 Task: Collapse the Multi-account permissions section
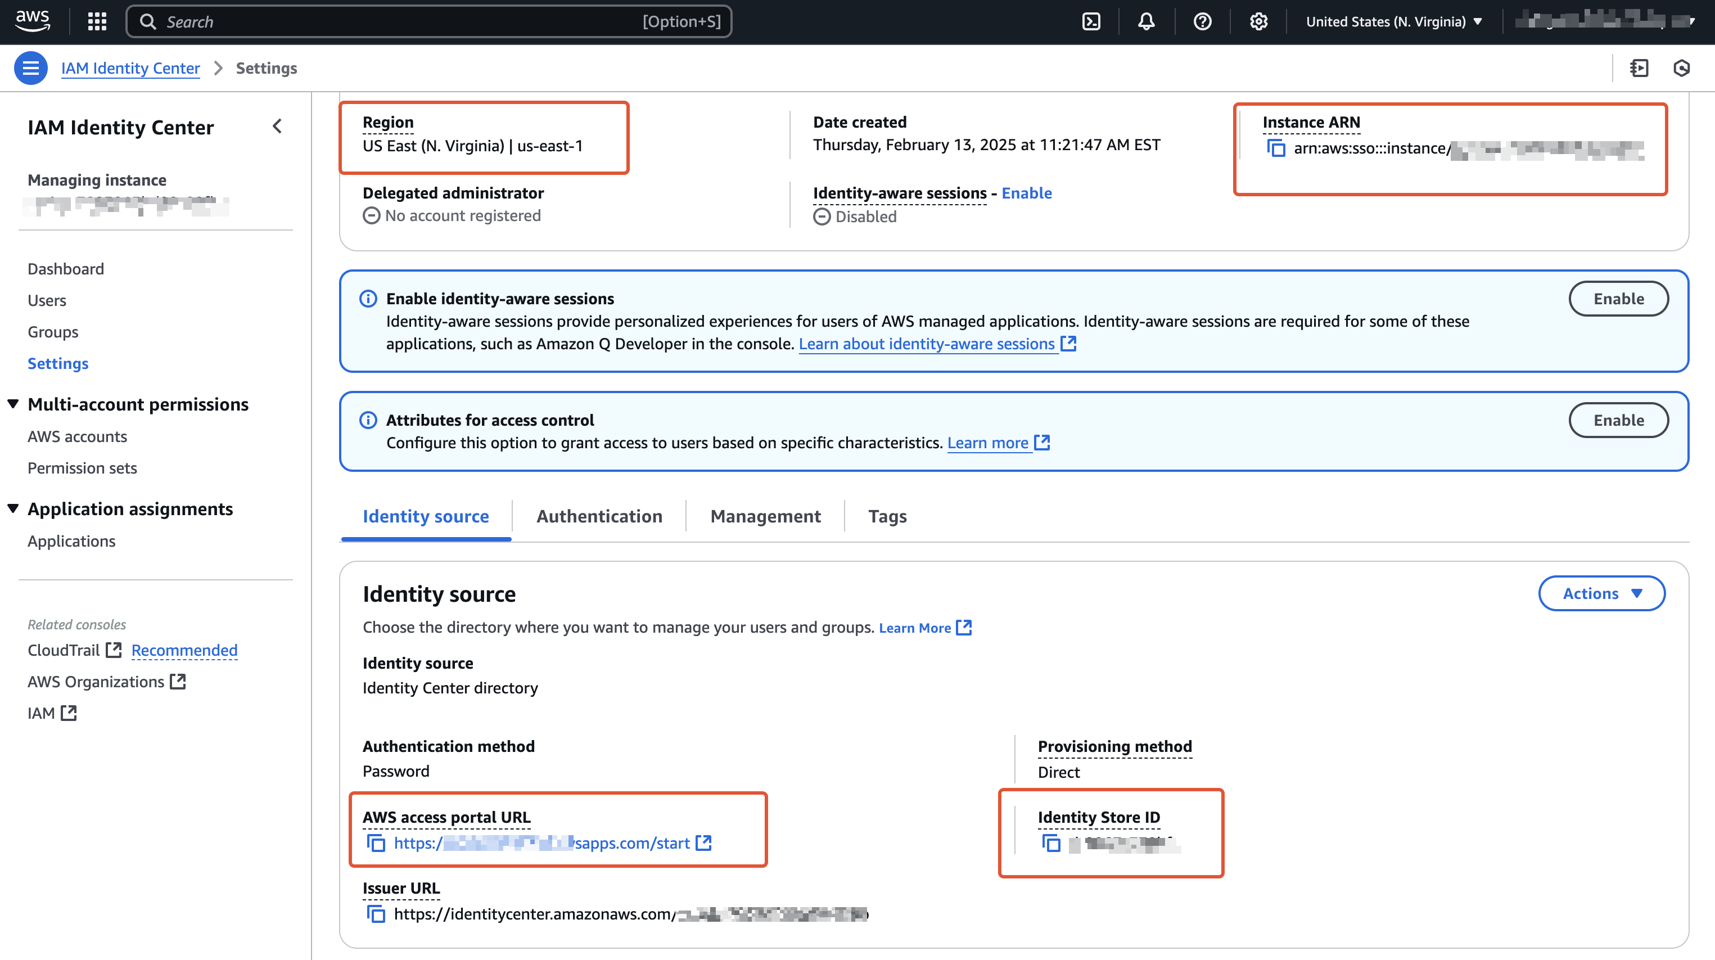[13, 403]
